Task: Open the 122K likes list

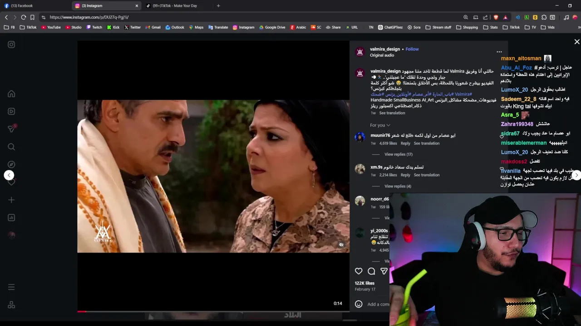Action: click(x=364, y=283)
